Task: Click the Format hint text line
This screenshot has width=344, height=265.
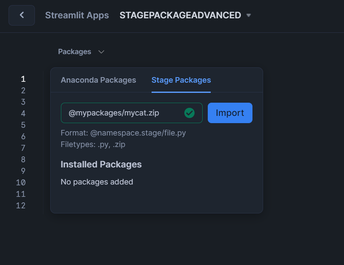Action: point(123,133)
